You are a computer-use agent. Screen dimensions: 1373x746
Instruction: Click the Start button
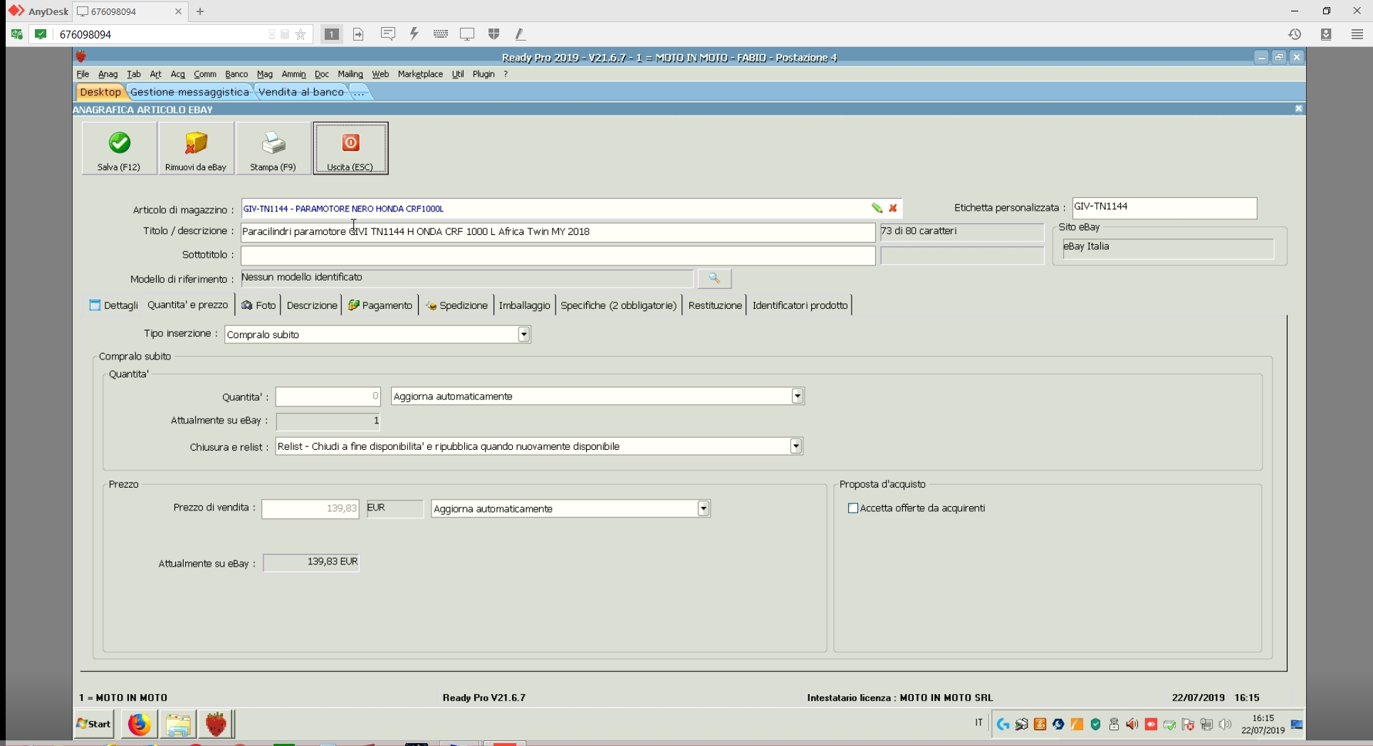(x=94, y=724)
